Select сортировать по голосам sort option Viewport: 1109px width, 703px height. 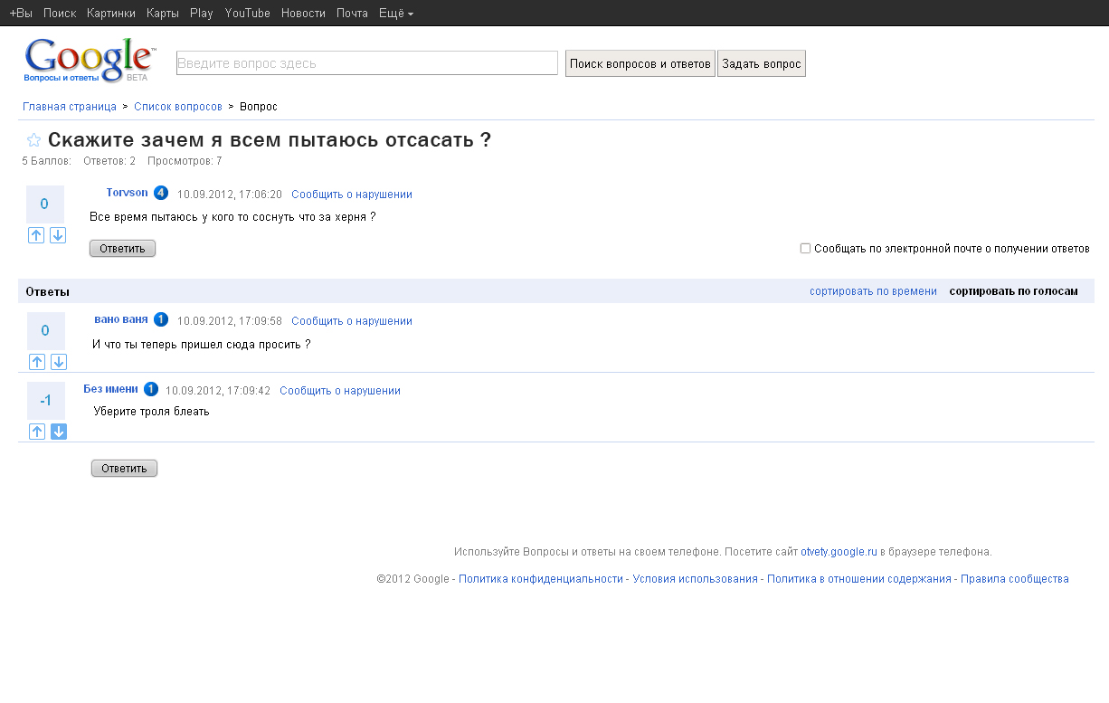(x=1014, y=291)
